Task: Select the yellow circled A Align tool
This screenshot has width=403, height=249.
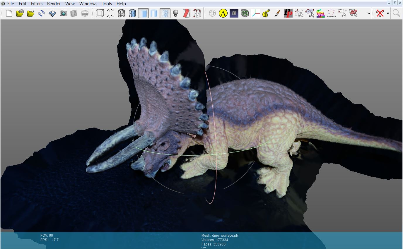Action: pyautogui.click(x=223, y=13)
